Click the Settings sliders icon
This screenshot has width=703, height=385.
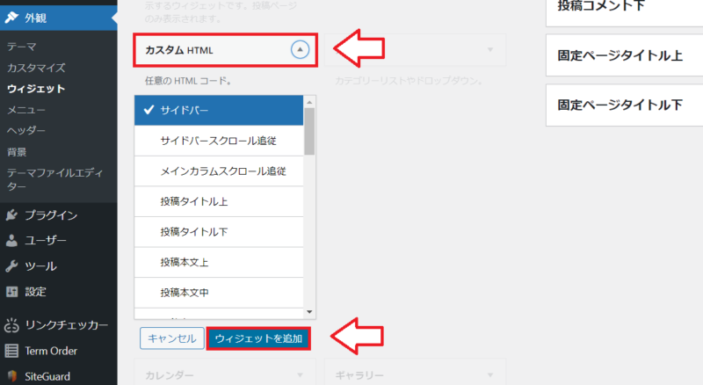click(11, 292)
